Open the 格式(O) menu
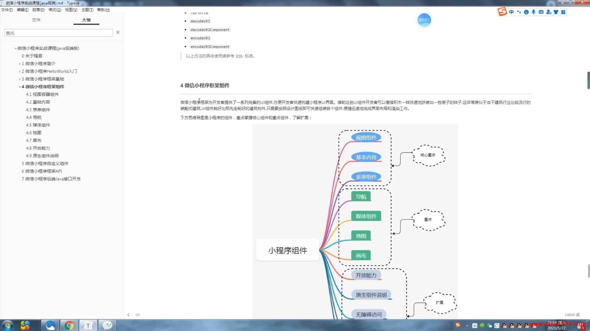590x331 pixels. coord(55,10)
